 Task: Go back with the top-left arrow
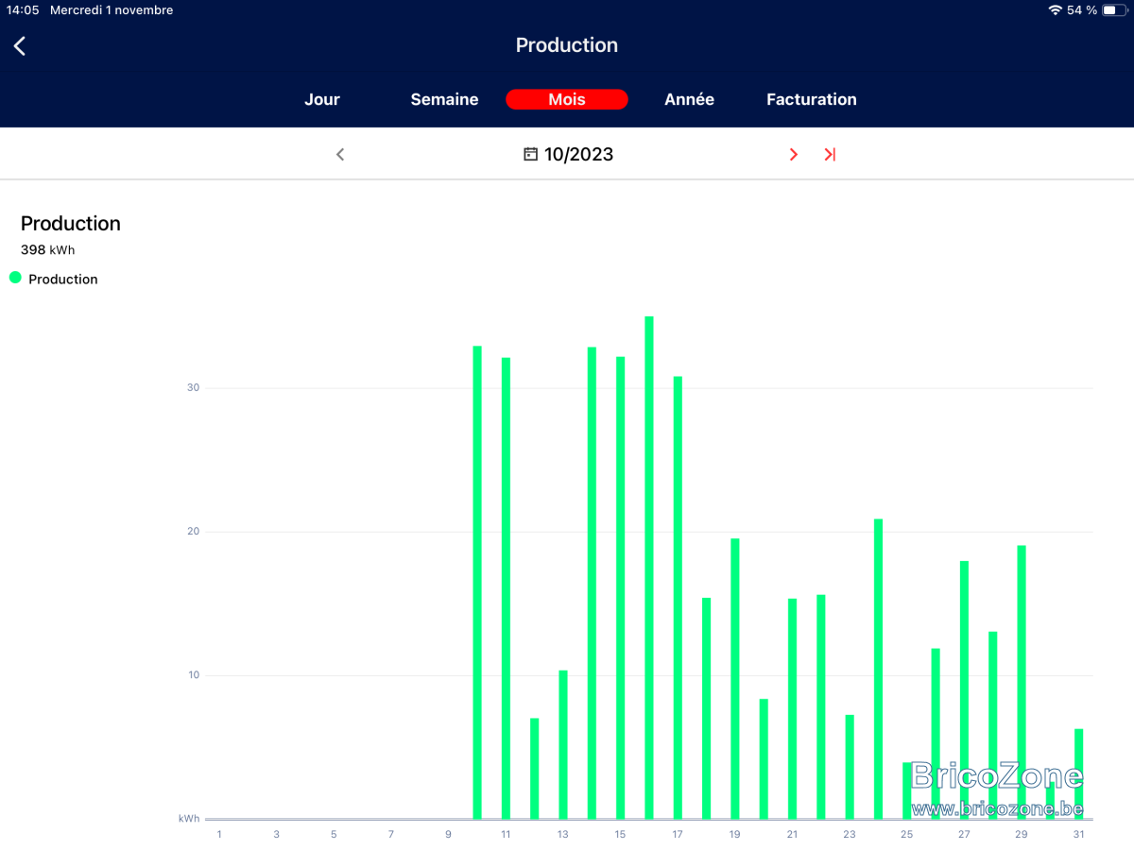[x=20, y=46]
